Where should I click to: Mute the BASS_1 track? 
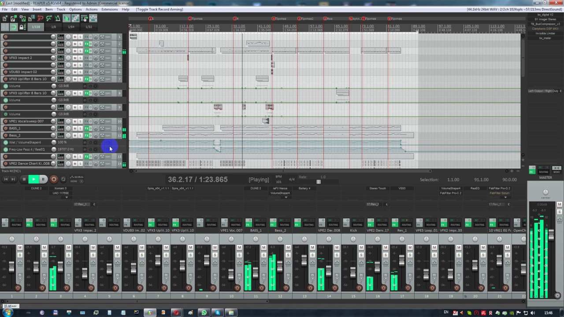75,128
